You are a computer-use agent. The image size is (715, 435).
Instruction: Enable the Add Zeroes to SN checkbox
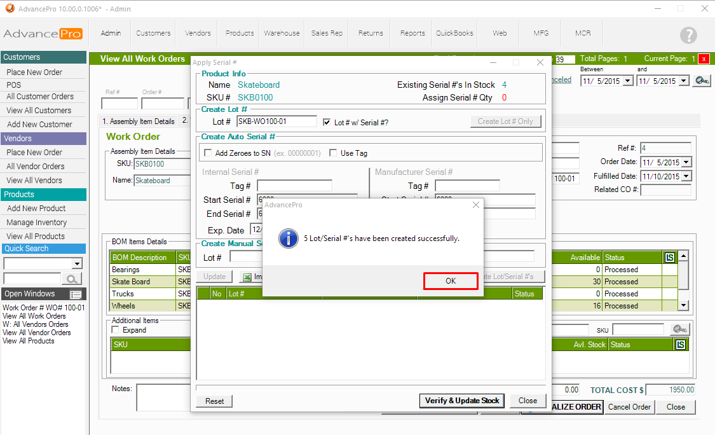coord(208,153)
